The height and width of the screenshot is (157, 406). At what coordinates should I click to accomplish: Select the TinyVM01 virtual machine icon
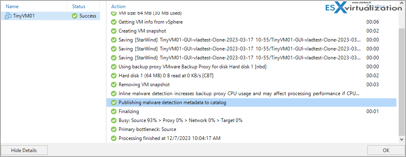click(x=8, y=16)
